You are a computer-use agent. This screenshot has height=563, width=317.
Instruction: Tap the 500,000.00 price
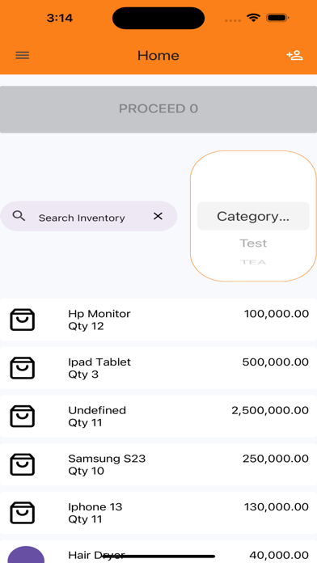pyautogui.click(x=276, y=362)
